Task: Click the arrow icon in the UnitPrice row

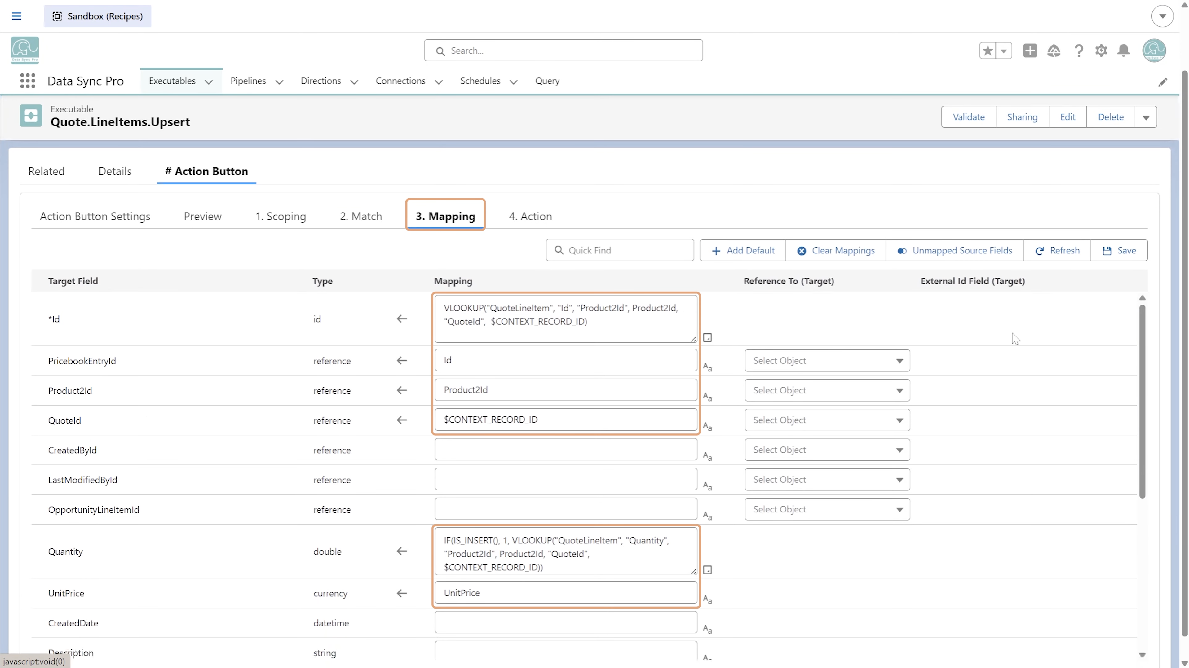Action: [402, 593]
